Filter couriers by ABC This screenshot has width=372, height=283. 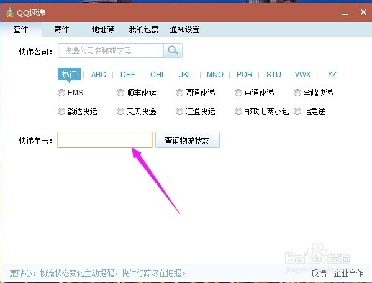[99, 75]
